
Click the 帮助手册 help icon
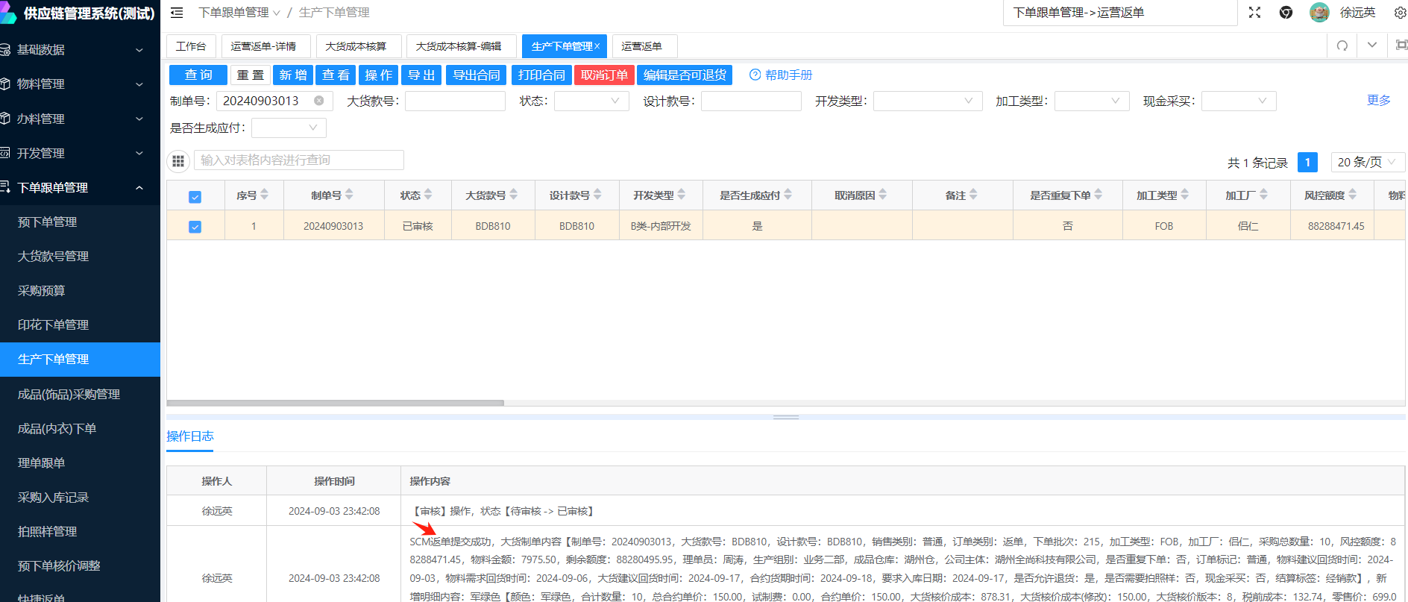coord(755,75)
